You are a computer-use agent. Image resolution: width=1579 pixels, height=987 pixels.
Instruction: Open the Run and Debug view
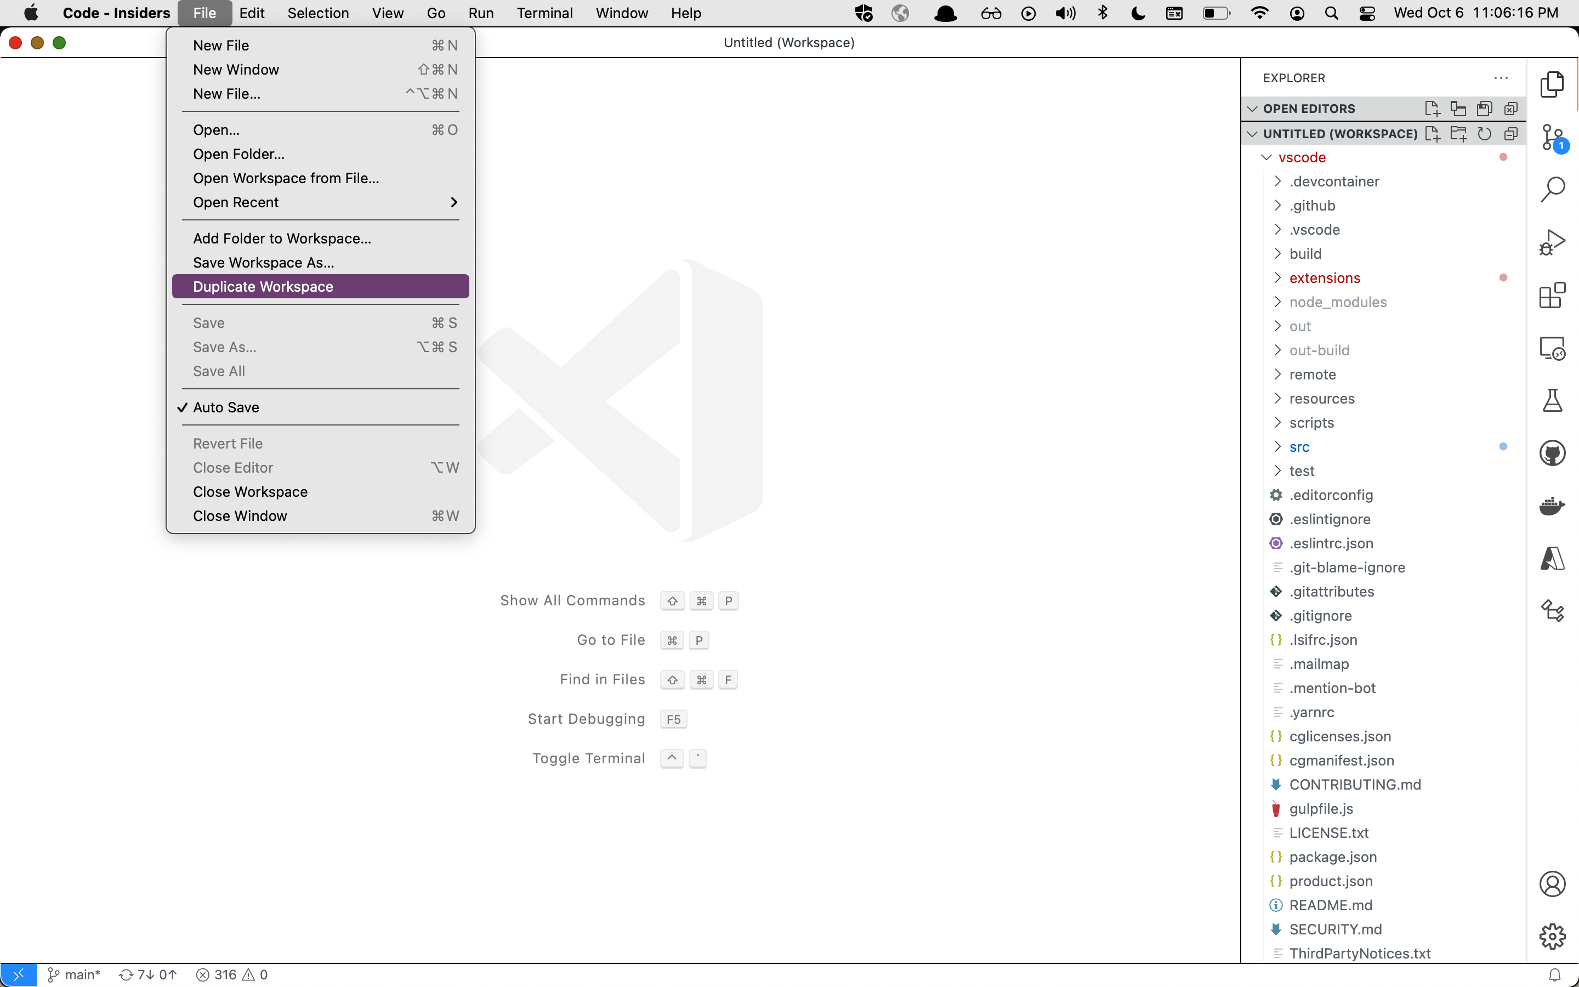1553,241
